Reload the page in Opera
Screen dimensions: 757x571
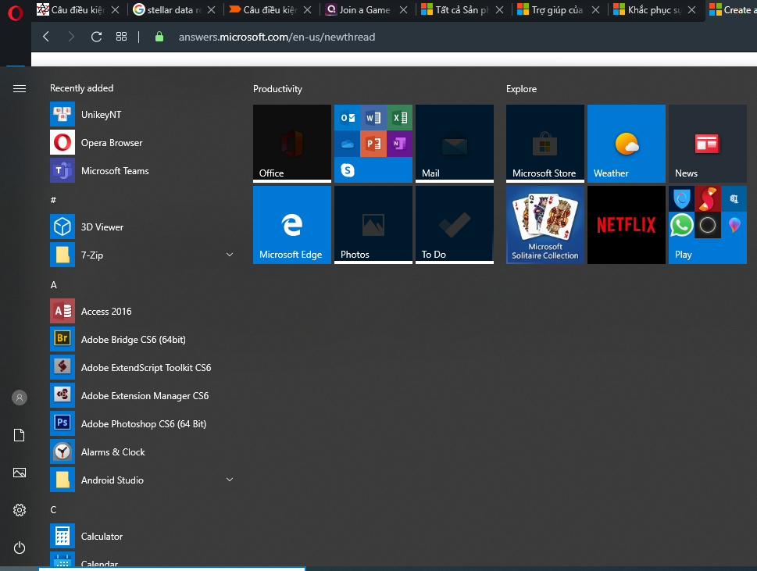click(97, 37)
